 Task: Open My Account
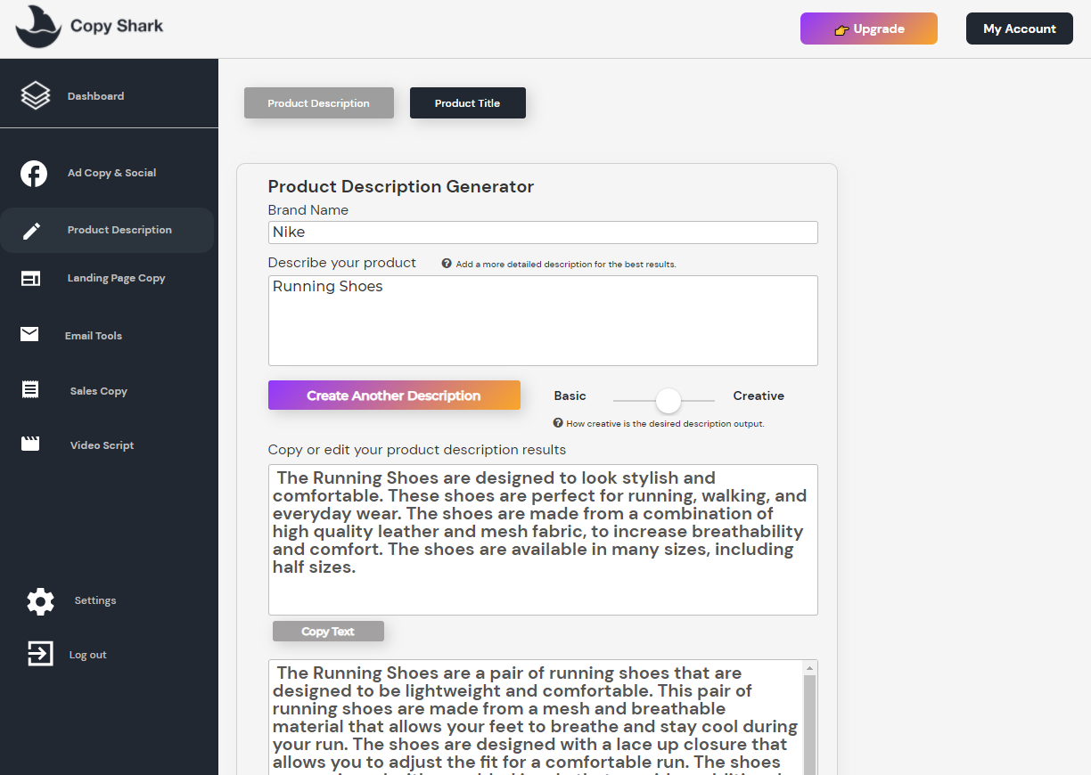[x=1019, y=29]
